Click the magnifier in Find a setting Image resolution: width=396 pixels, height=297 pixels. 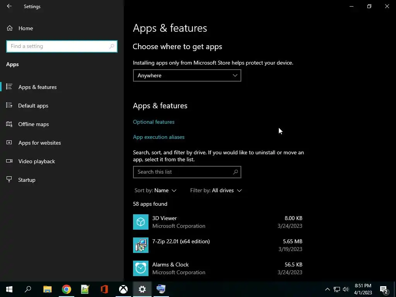click(112, 46)
